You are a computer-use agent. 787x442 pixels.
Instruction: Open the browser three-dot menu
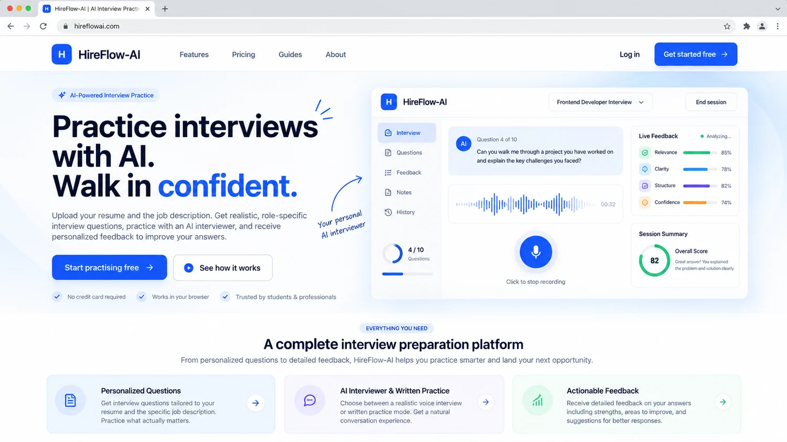pyautogui.click(x=778, y=26)
